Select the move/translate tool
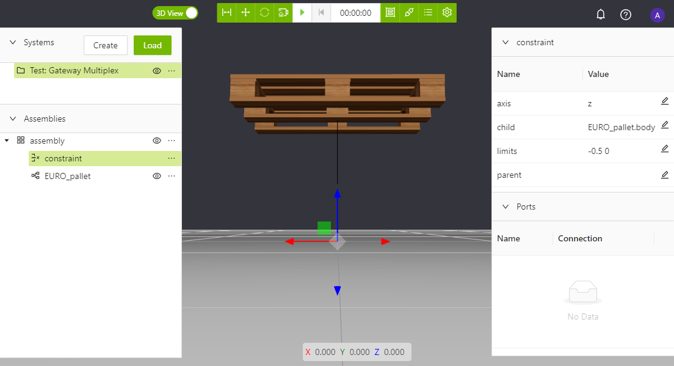The height and width of the screenshot is (366, 674). pyautogui.click(x=245, y=13)
